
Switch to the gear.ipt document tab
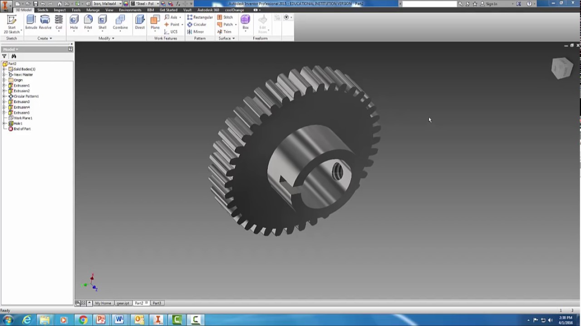pos(123,303)
